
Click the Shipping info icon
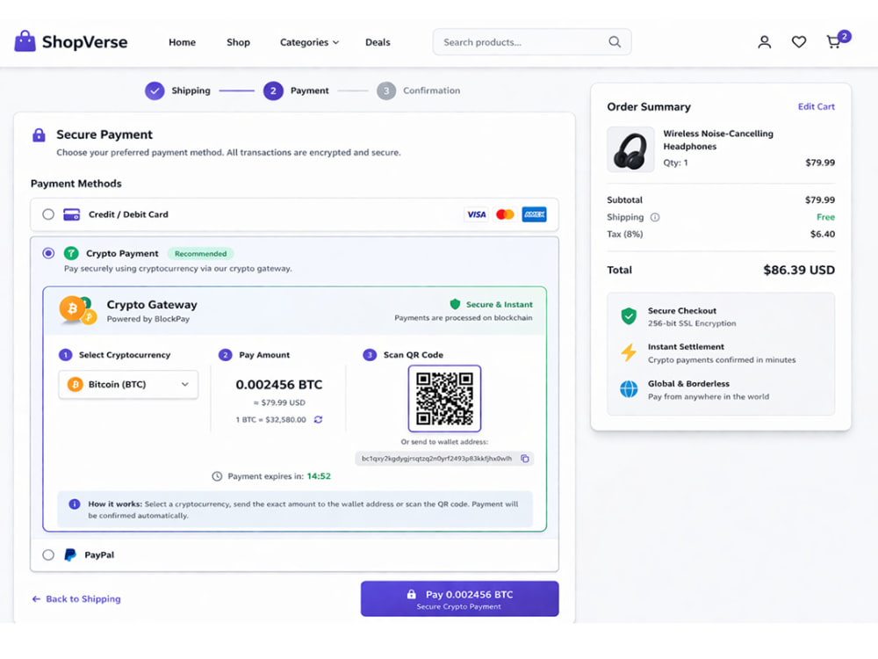click(x=655, y=217)
